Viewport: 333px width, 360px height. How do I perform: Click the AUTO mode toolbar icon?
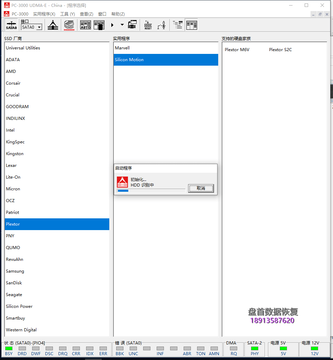[85, 25]
